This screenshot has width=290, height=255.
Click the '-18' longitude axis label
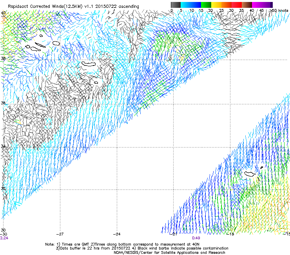tap(230, 234)
